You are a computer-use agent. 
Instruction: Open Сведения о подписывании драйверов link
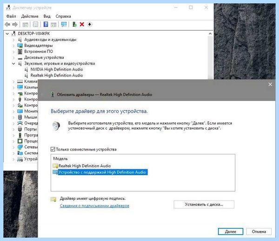94,206
